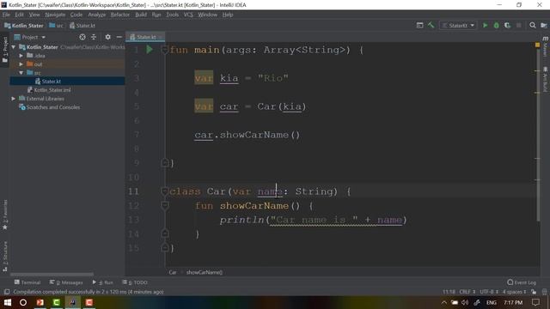Open the layout icon beside the hammer
This screenshot has height=309, width=550.
[x=419, y=25]
